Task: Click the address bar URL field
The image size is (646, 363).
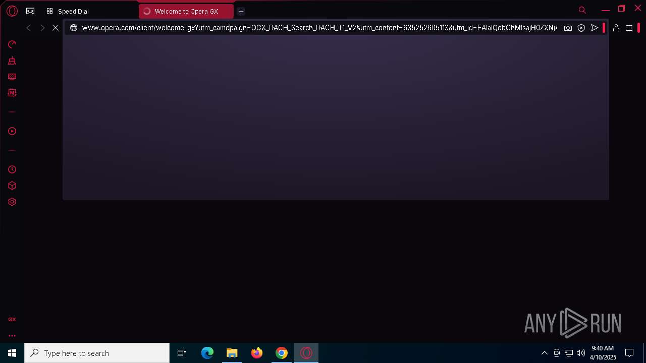Action: click(x=319, y=28)
